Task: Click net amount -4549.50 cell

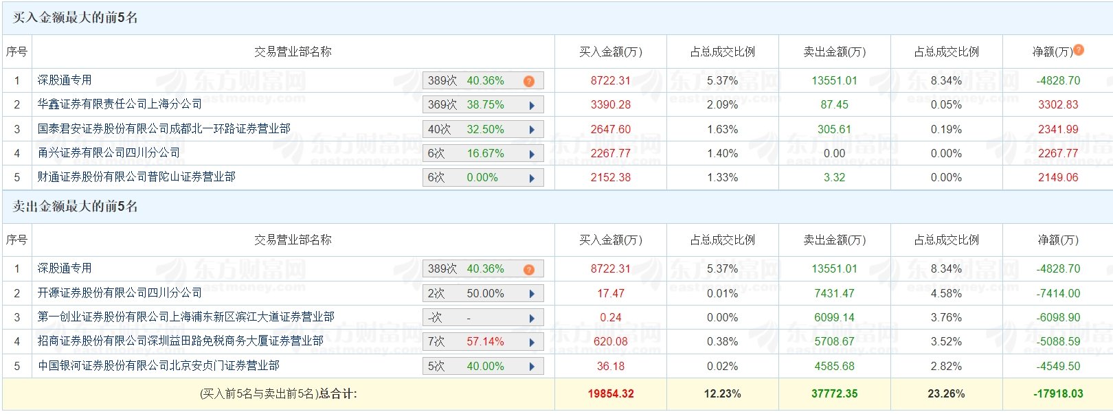Action: click(1058, 367)
